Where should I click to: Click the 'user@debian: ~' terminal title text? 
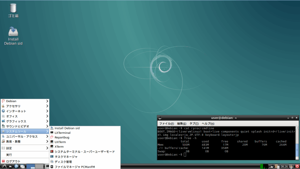[224, 118]
